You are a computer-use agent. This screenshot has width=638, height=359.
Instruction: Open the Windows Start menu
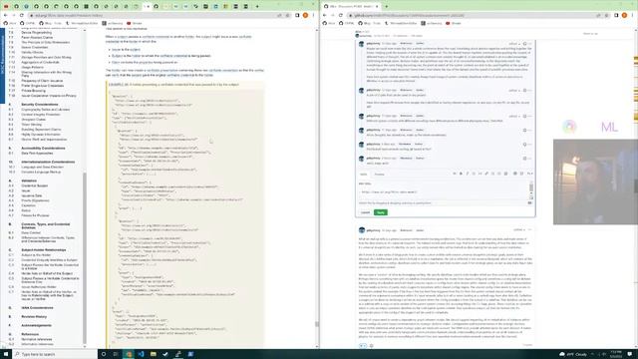(6, 354)
